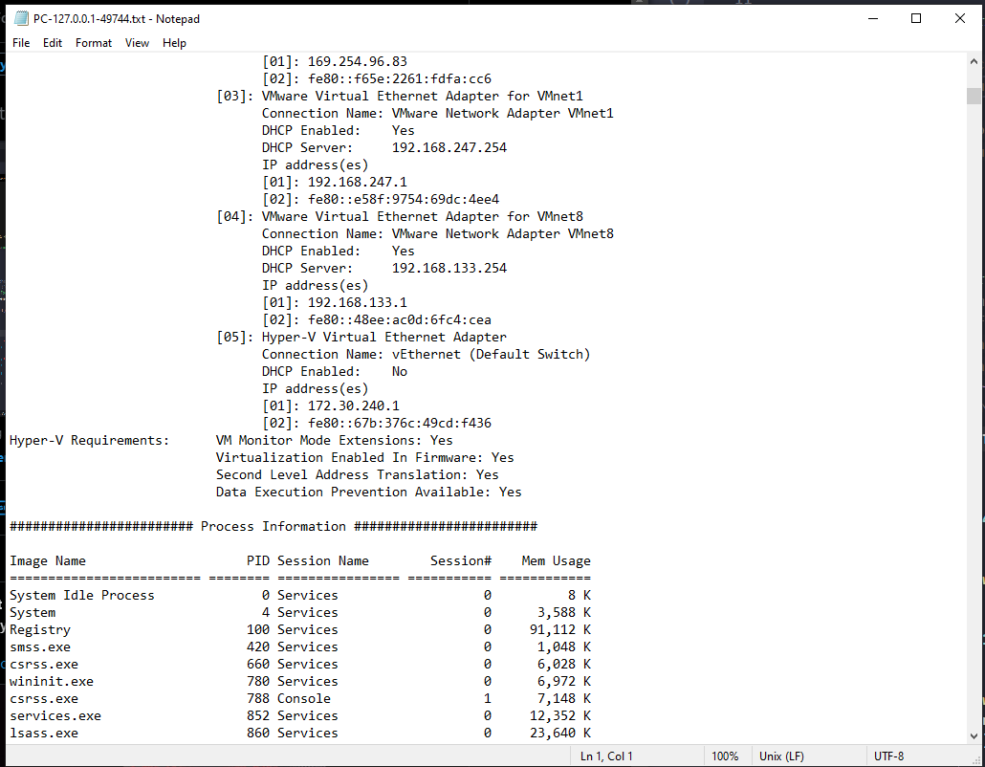Click the csrss.exe entry with PID 660

[x=44, y=664]
